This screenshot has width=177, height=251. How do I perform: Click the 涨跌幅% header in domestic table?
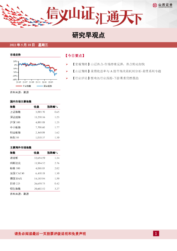coord(52,107)
